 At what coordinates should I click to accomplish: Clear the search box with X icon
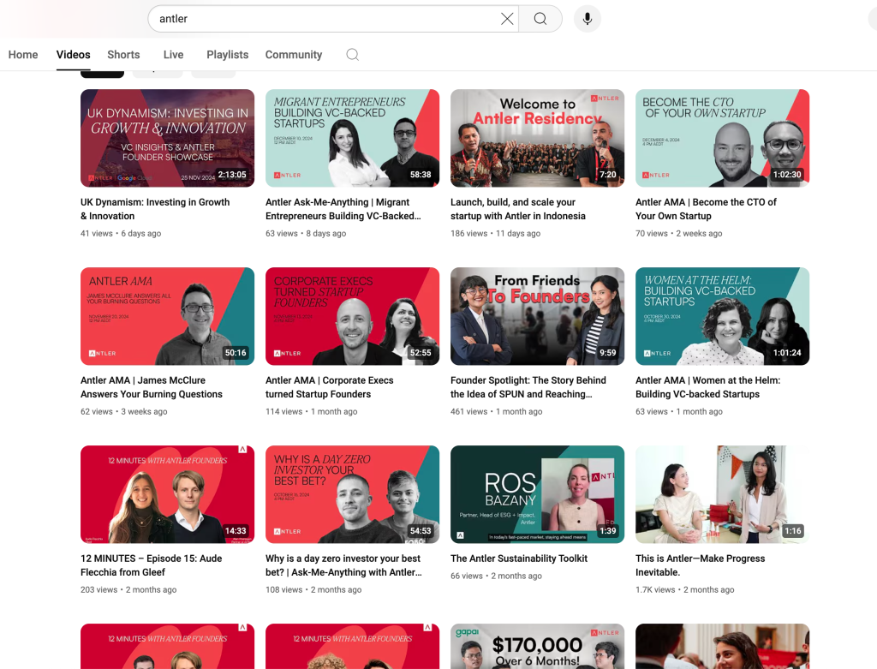(507, 19)
